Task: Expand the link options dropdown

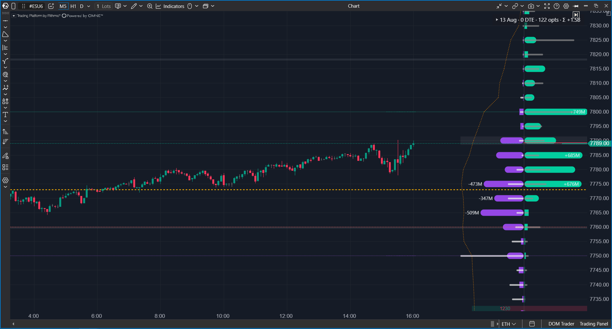Action: (x=522, y=6)
